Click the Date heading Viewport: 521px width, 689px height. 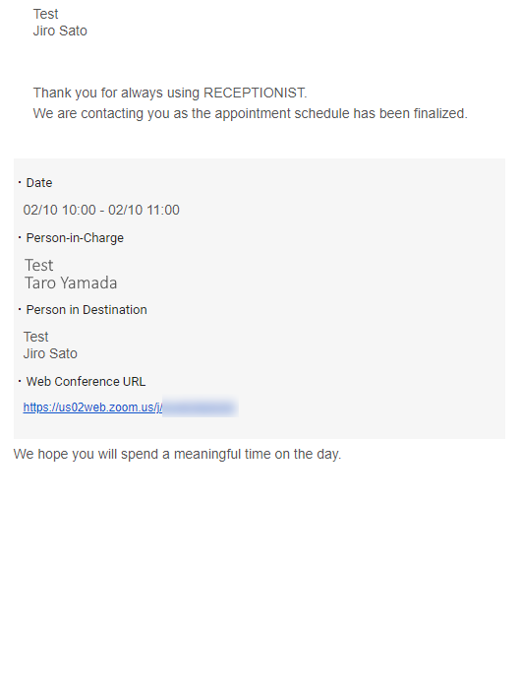tap(39, 183)
